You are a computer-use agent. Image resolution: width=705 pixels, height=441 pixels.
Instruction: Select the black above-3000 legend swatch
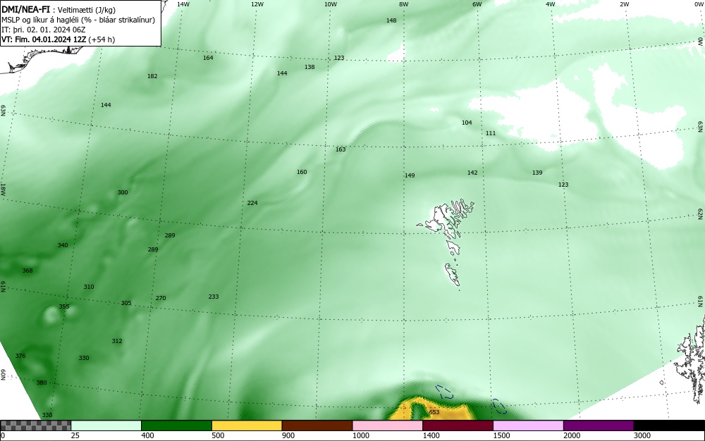[x=669, y=426]
